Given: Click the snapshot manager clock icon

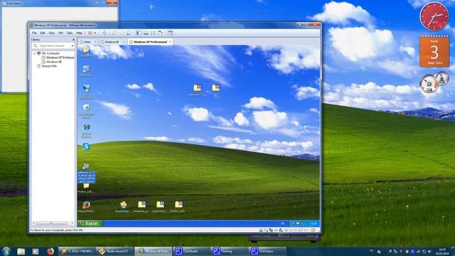Looking at the screenshot, I should (129, 33).
